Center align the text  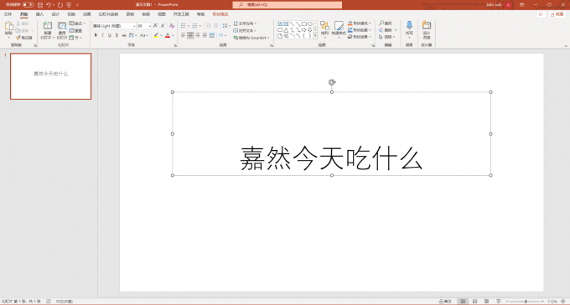pyautogui.click(x=190, y=35)
